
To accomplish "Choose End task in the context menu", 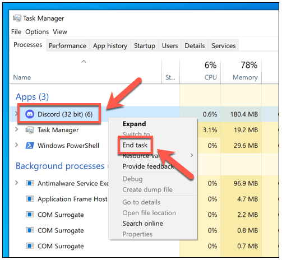I will point(135,145).
